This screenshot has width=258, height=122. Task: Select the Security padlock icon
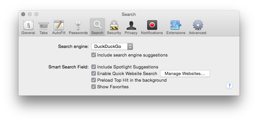(x=114, y=25)
